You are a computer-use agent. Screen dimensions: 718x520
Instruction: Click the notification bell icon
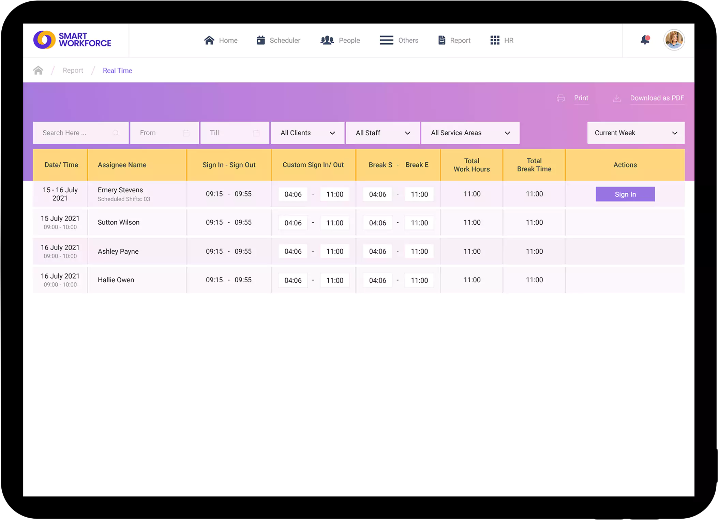pos(644,40)
